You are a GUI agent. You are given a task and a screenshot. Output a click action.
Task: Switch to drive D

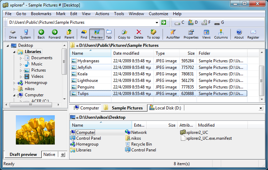(193, 22)
